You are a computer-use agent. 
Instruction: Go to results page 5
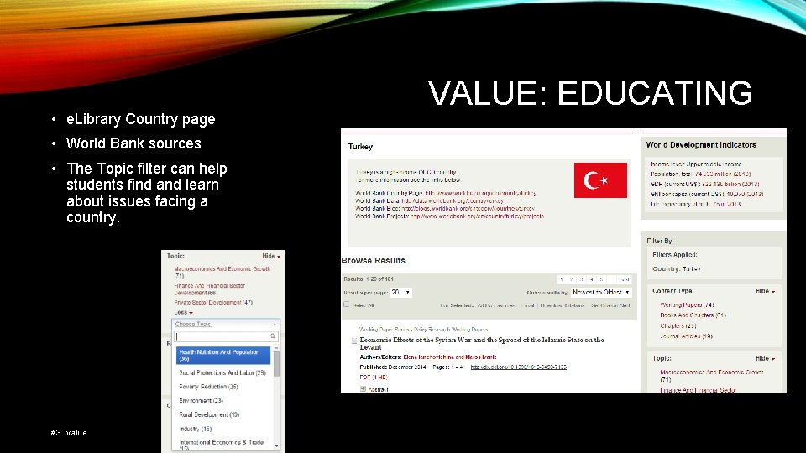coord(601,279)
